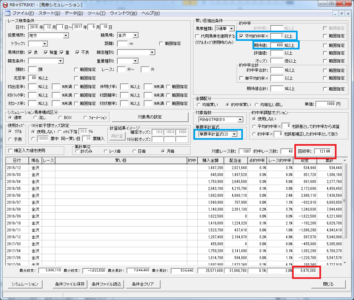Image resolution: width=354 pixels, height=300 pixels.
Task: Click the 累計 value 7,844,480
Action: (334, 209)
